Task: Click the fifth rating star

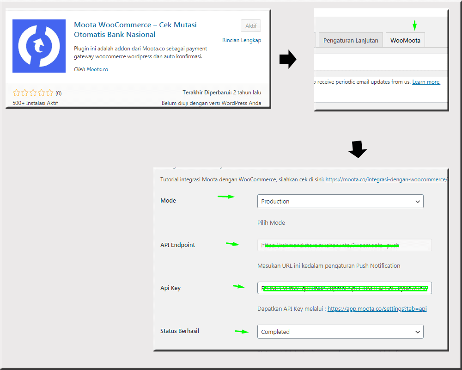Action: coord(50,93)
